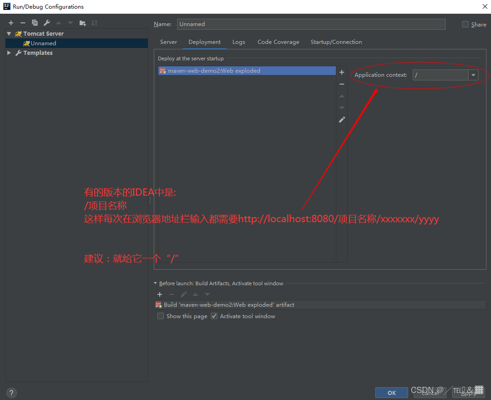491x400 pixels.
Task: Edit the selected deployment artifact
Action: coord(341,119)
